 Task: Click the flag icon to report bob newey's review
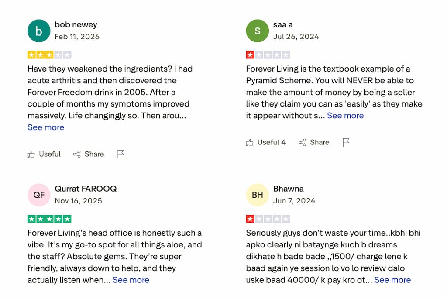121,154
